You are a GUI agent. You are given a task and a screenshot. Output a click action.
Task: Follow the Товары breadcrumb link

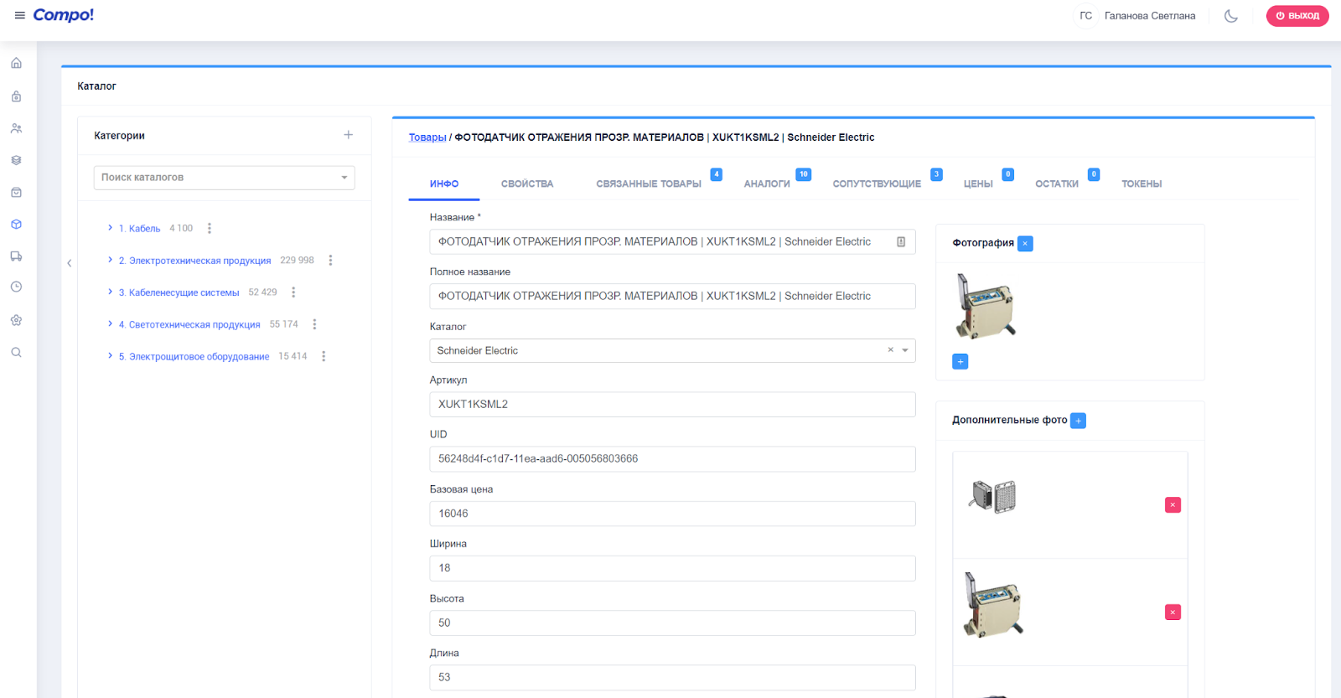427,137
